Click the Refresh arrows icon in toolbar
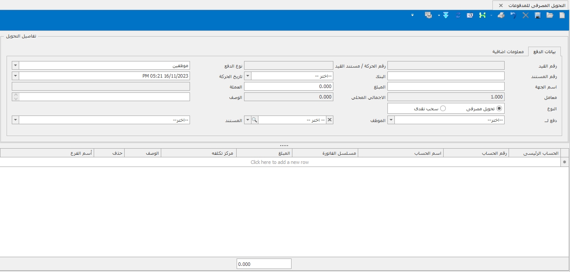570x272 pixels. (x=458, y=15)
